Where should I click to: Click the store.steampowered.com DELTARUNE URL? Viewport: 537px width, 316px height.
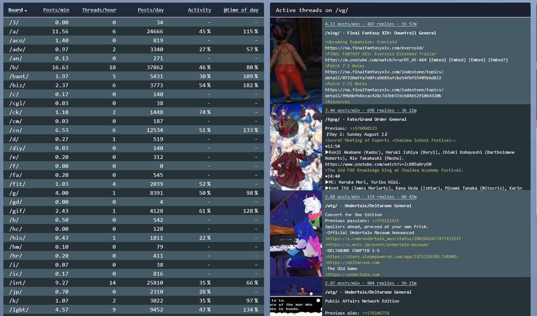click(x=392, y=257)
